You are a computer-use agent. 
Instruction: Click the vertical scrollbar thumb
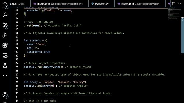pyautogui.click(x=183, y=35)
